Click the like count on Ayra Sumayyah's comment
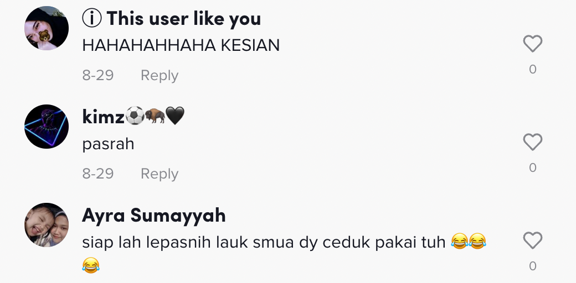The image size is (576, 283). 533,266
